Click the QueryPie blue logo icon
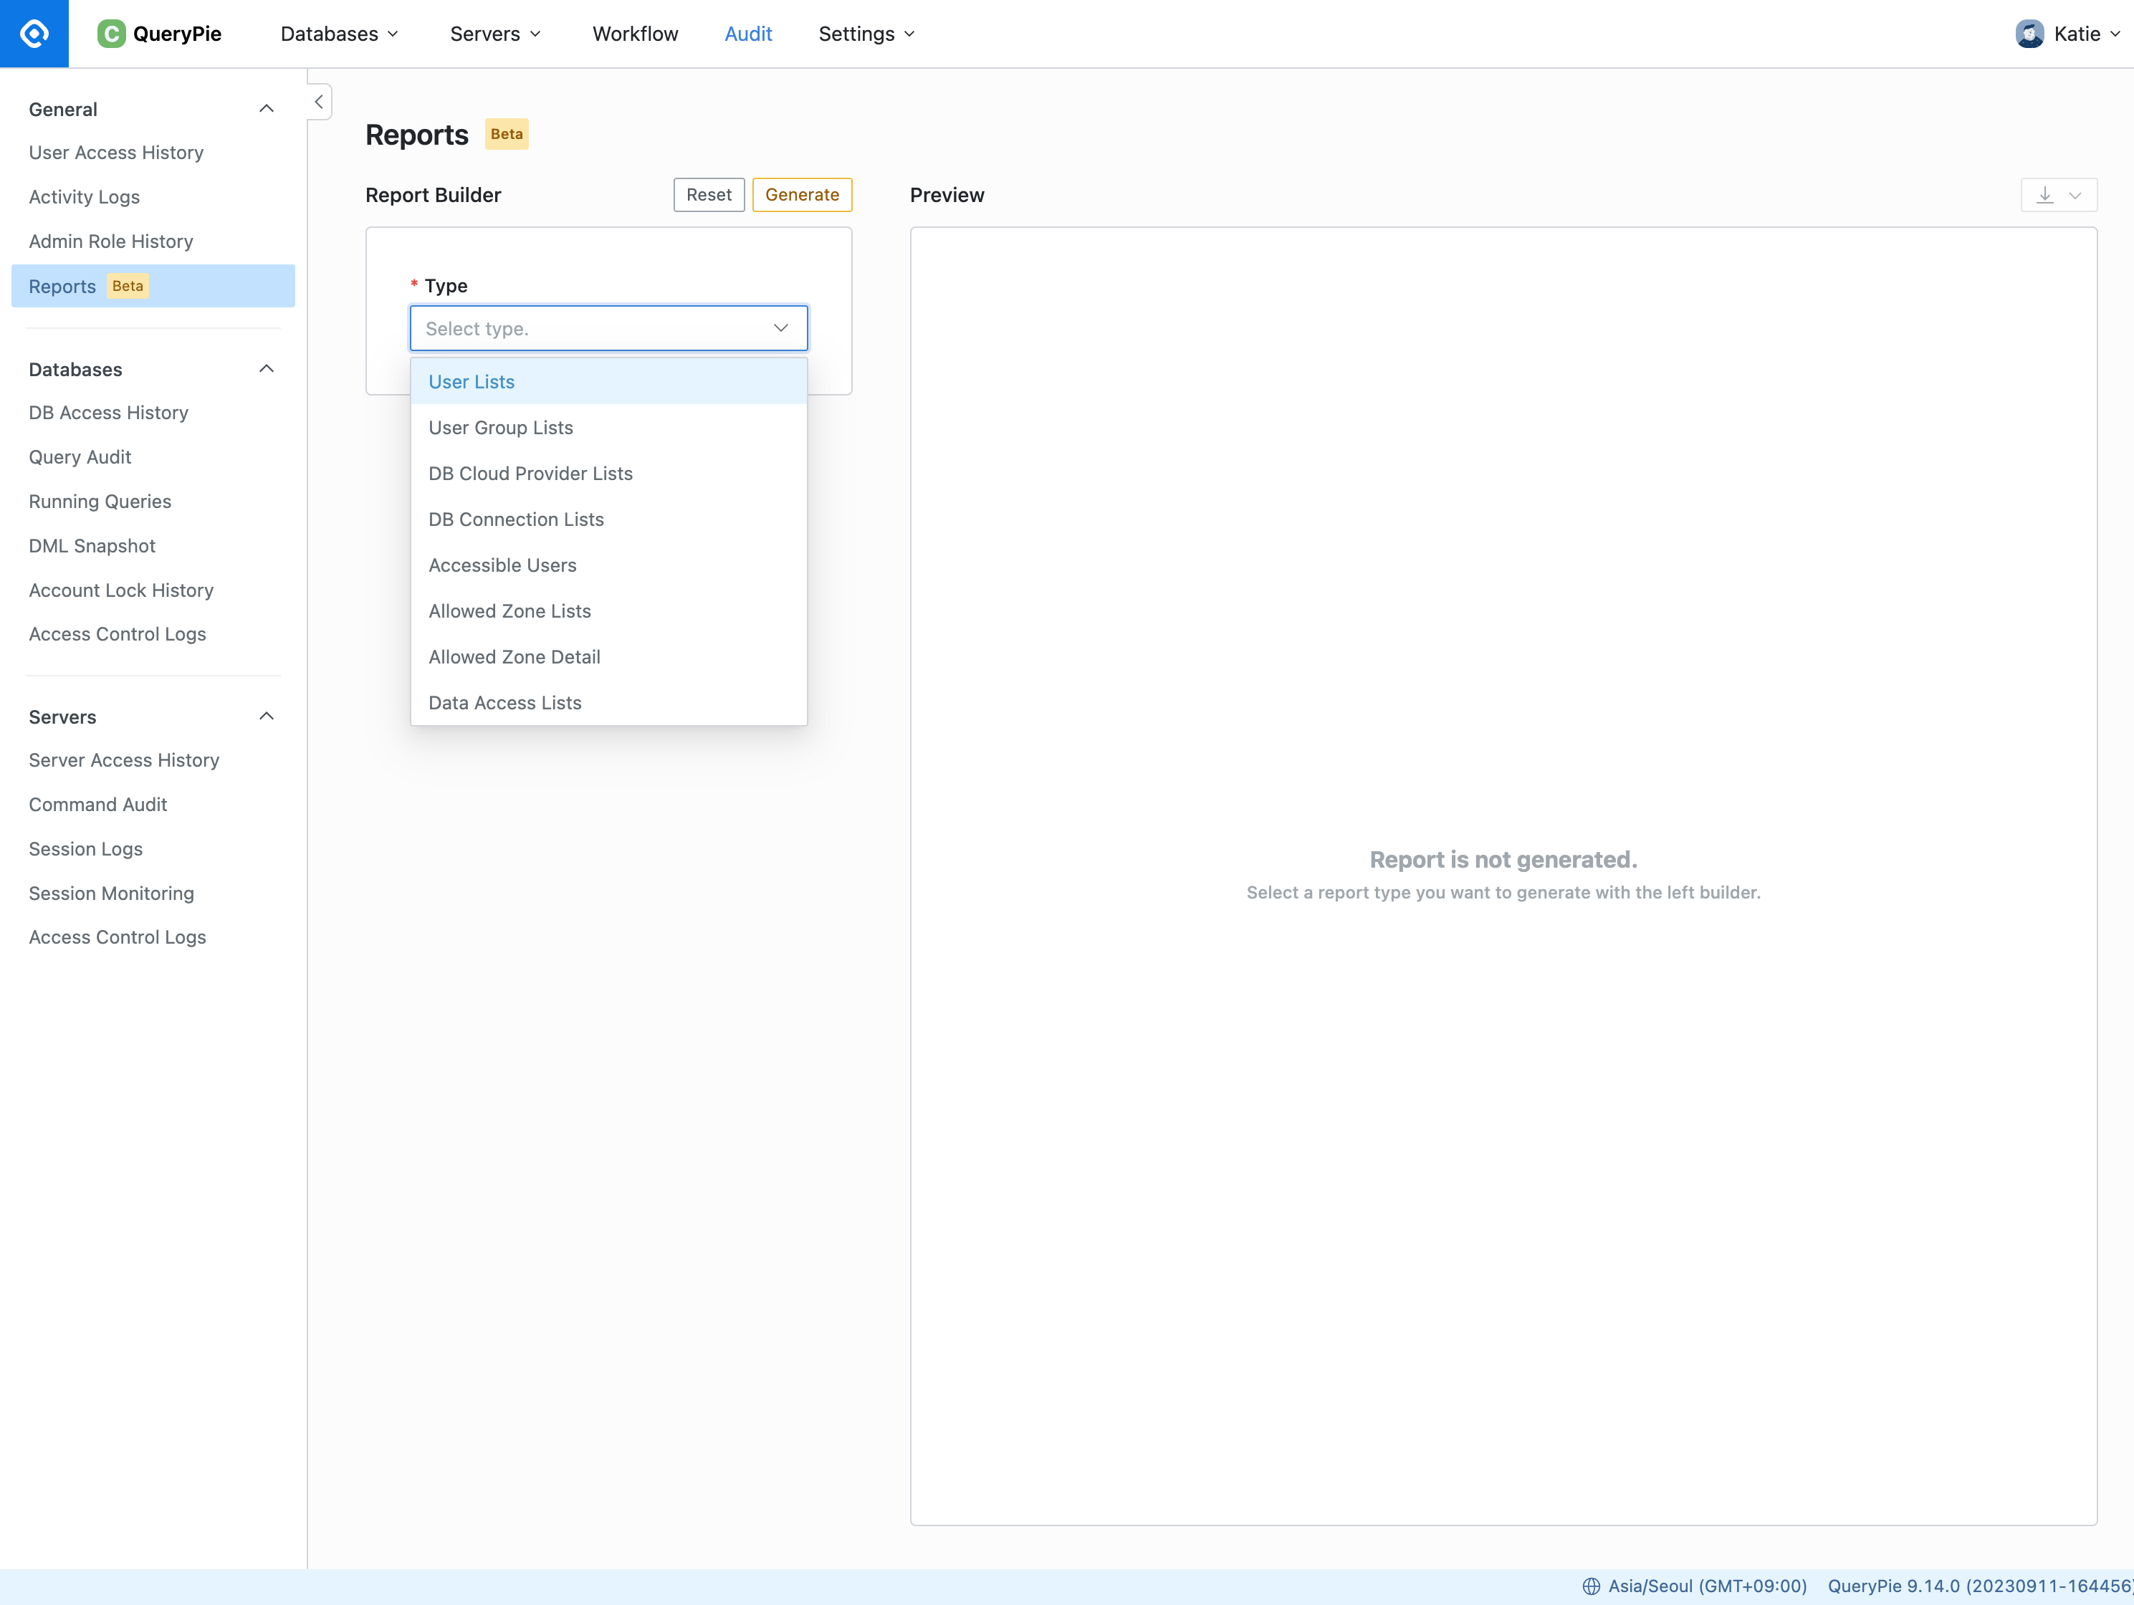Viewport: 2134px width, 1605px height. [x=34, y=34]
